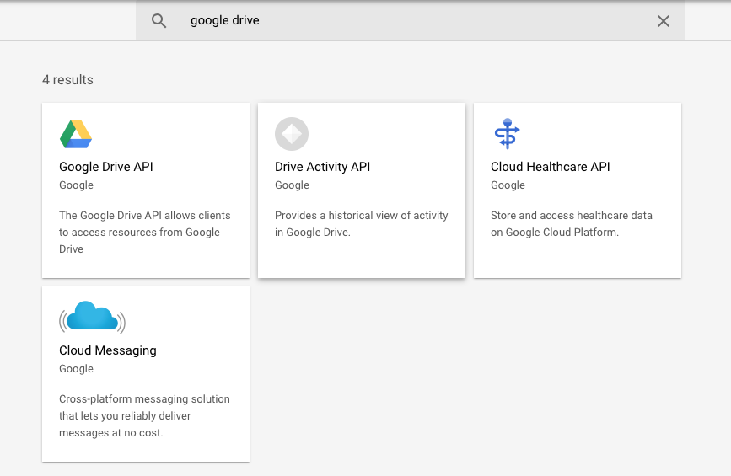Click the Cloud Healthcare caduceus icon
The height and width of the screenshot is (476, 731).
[507, 134]
